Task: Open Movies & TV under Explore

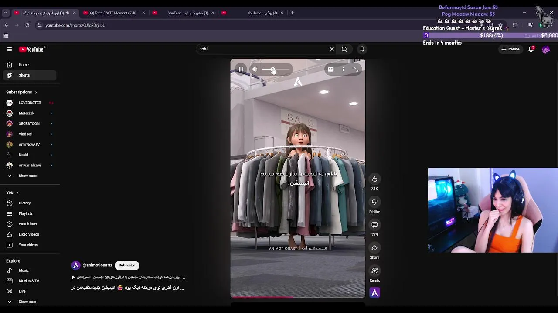Action: click(x=30, y=281)
